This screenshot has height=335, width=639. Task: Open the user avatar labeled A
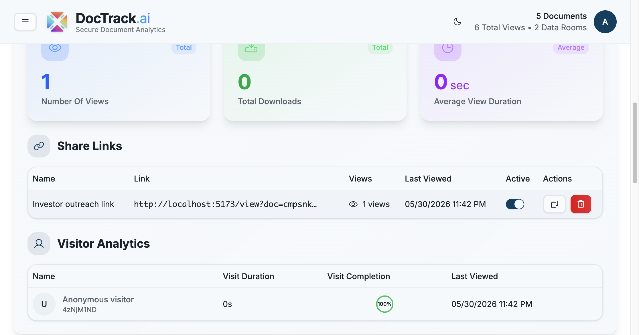point(605,22)
